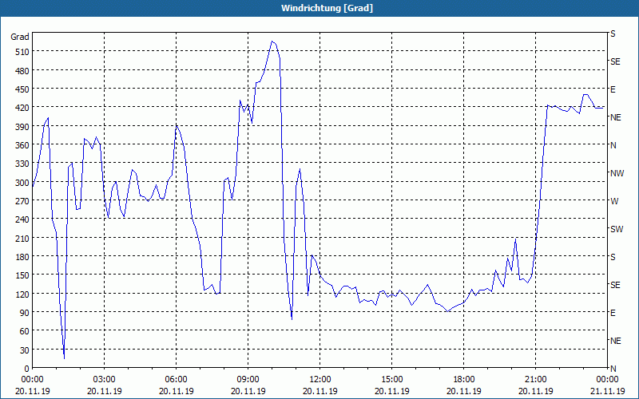Click the topmost S compass label
The height and width of the screenshot is (399, 639).
click(613, 34)
